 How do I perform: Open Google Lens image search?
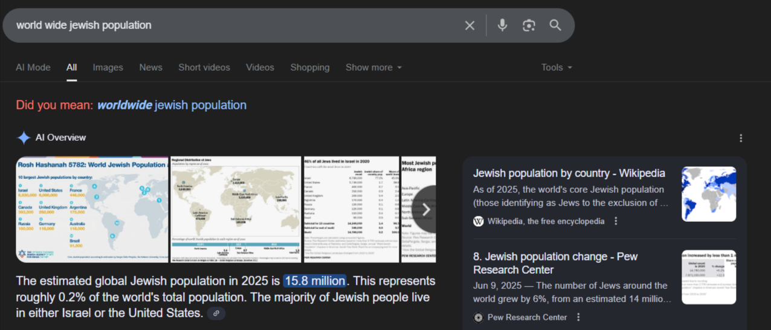[x=529, y=25]
